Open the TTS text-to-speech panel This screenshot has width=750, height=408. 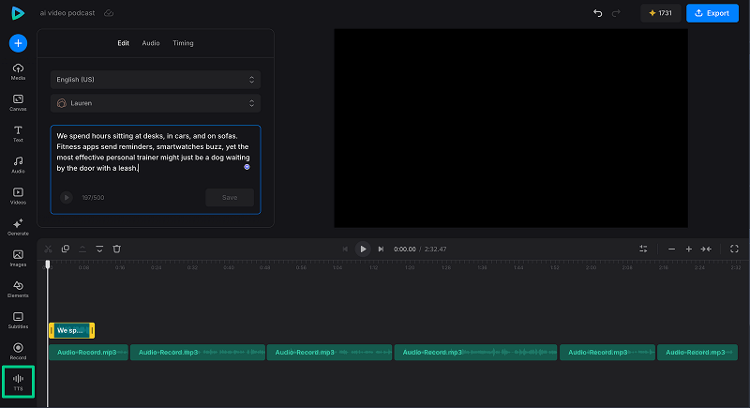click(x=18, y=382)
